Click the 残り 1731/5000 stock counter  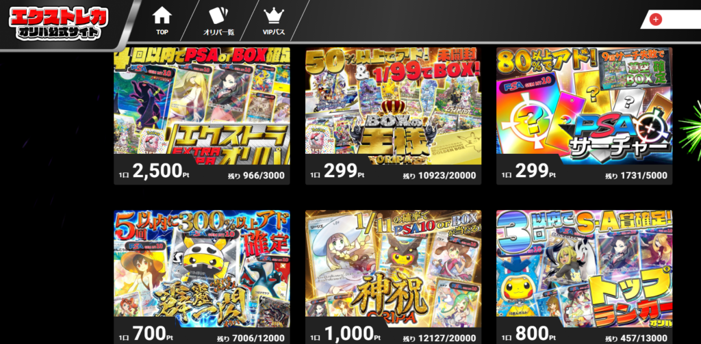point(637,176)
